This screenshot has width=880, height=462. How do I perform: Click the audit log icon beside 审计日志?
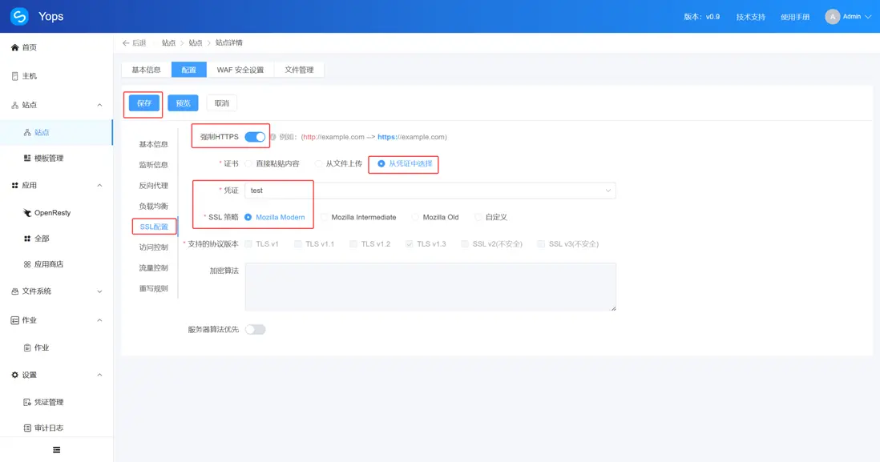click(27, 428)
